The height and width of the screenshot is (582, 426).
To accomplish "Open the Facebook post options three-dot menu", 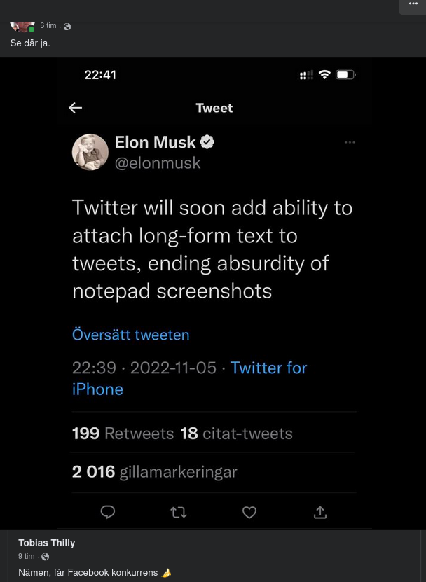I will pos(412,6).
